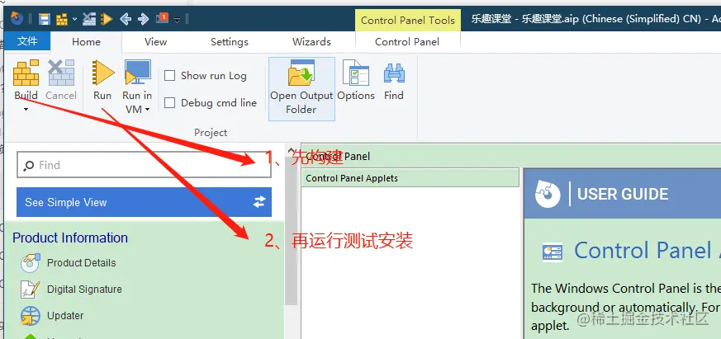Viewport: 721px width, 339px height.
Task: Open the Output Folder icon
Action: pos(301,73)
